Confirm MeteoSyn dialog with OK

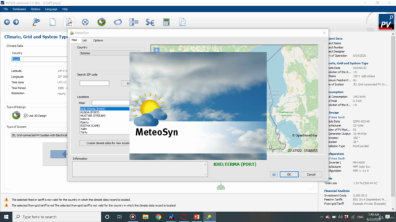point(289,174)
